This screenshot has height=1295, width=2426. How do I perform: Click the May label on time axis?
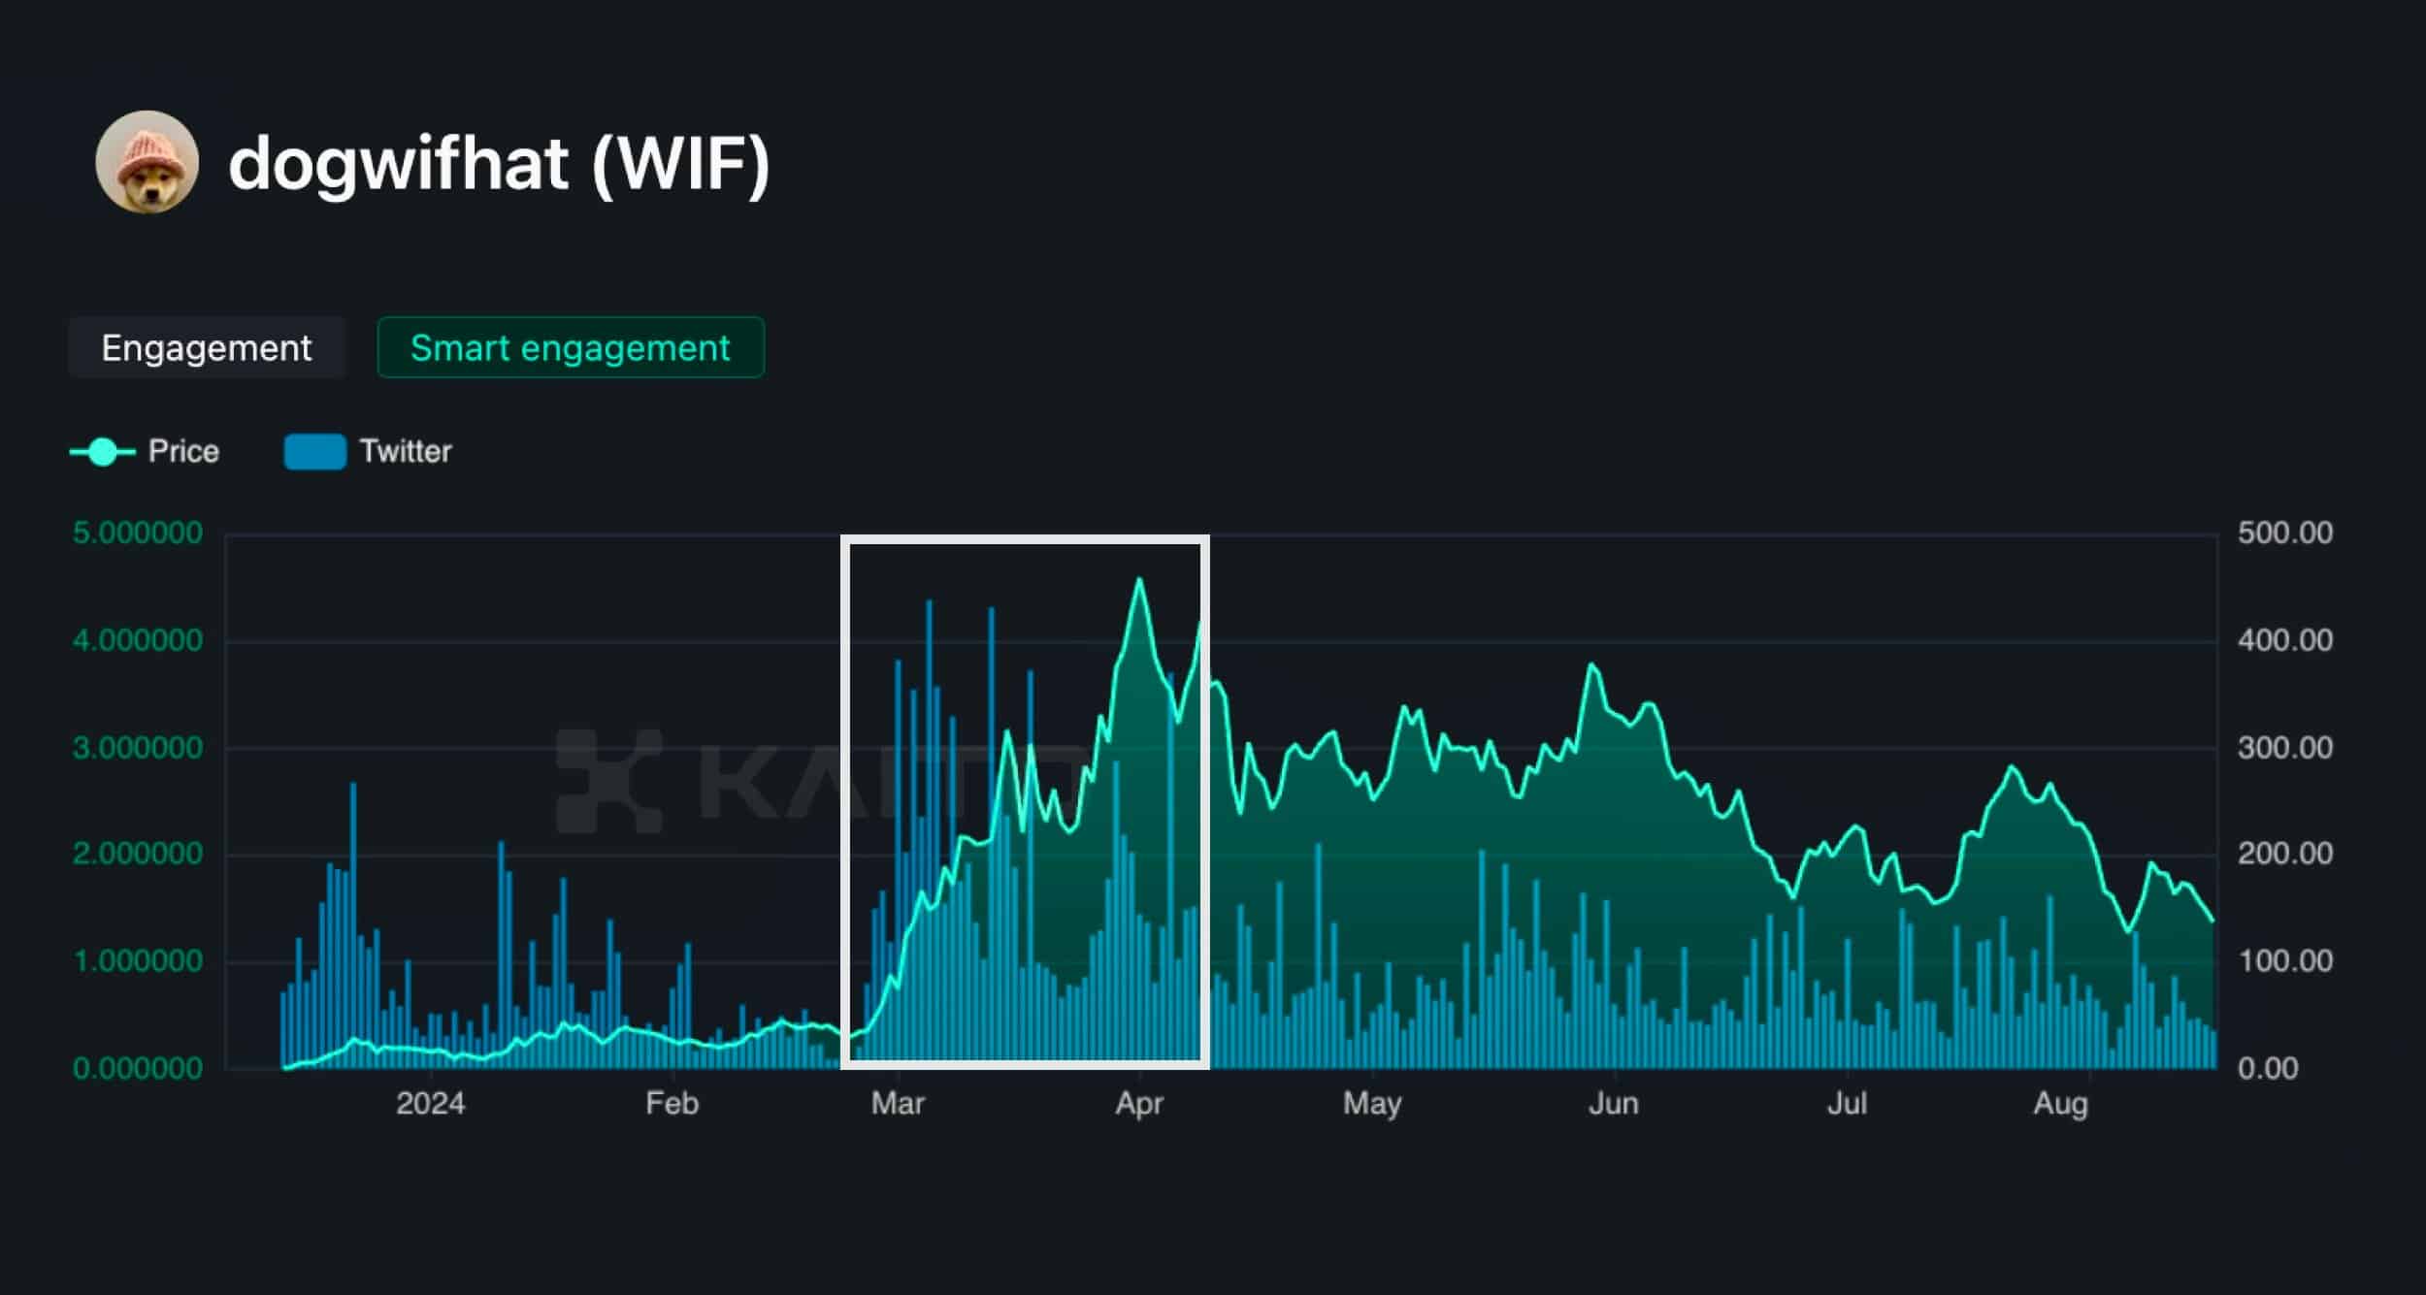1371,1103
